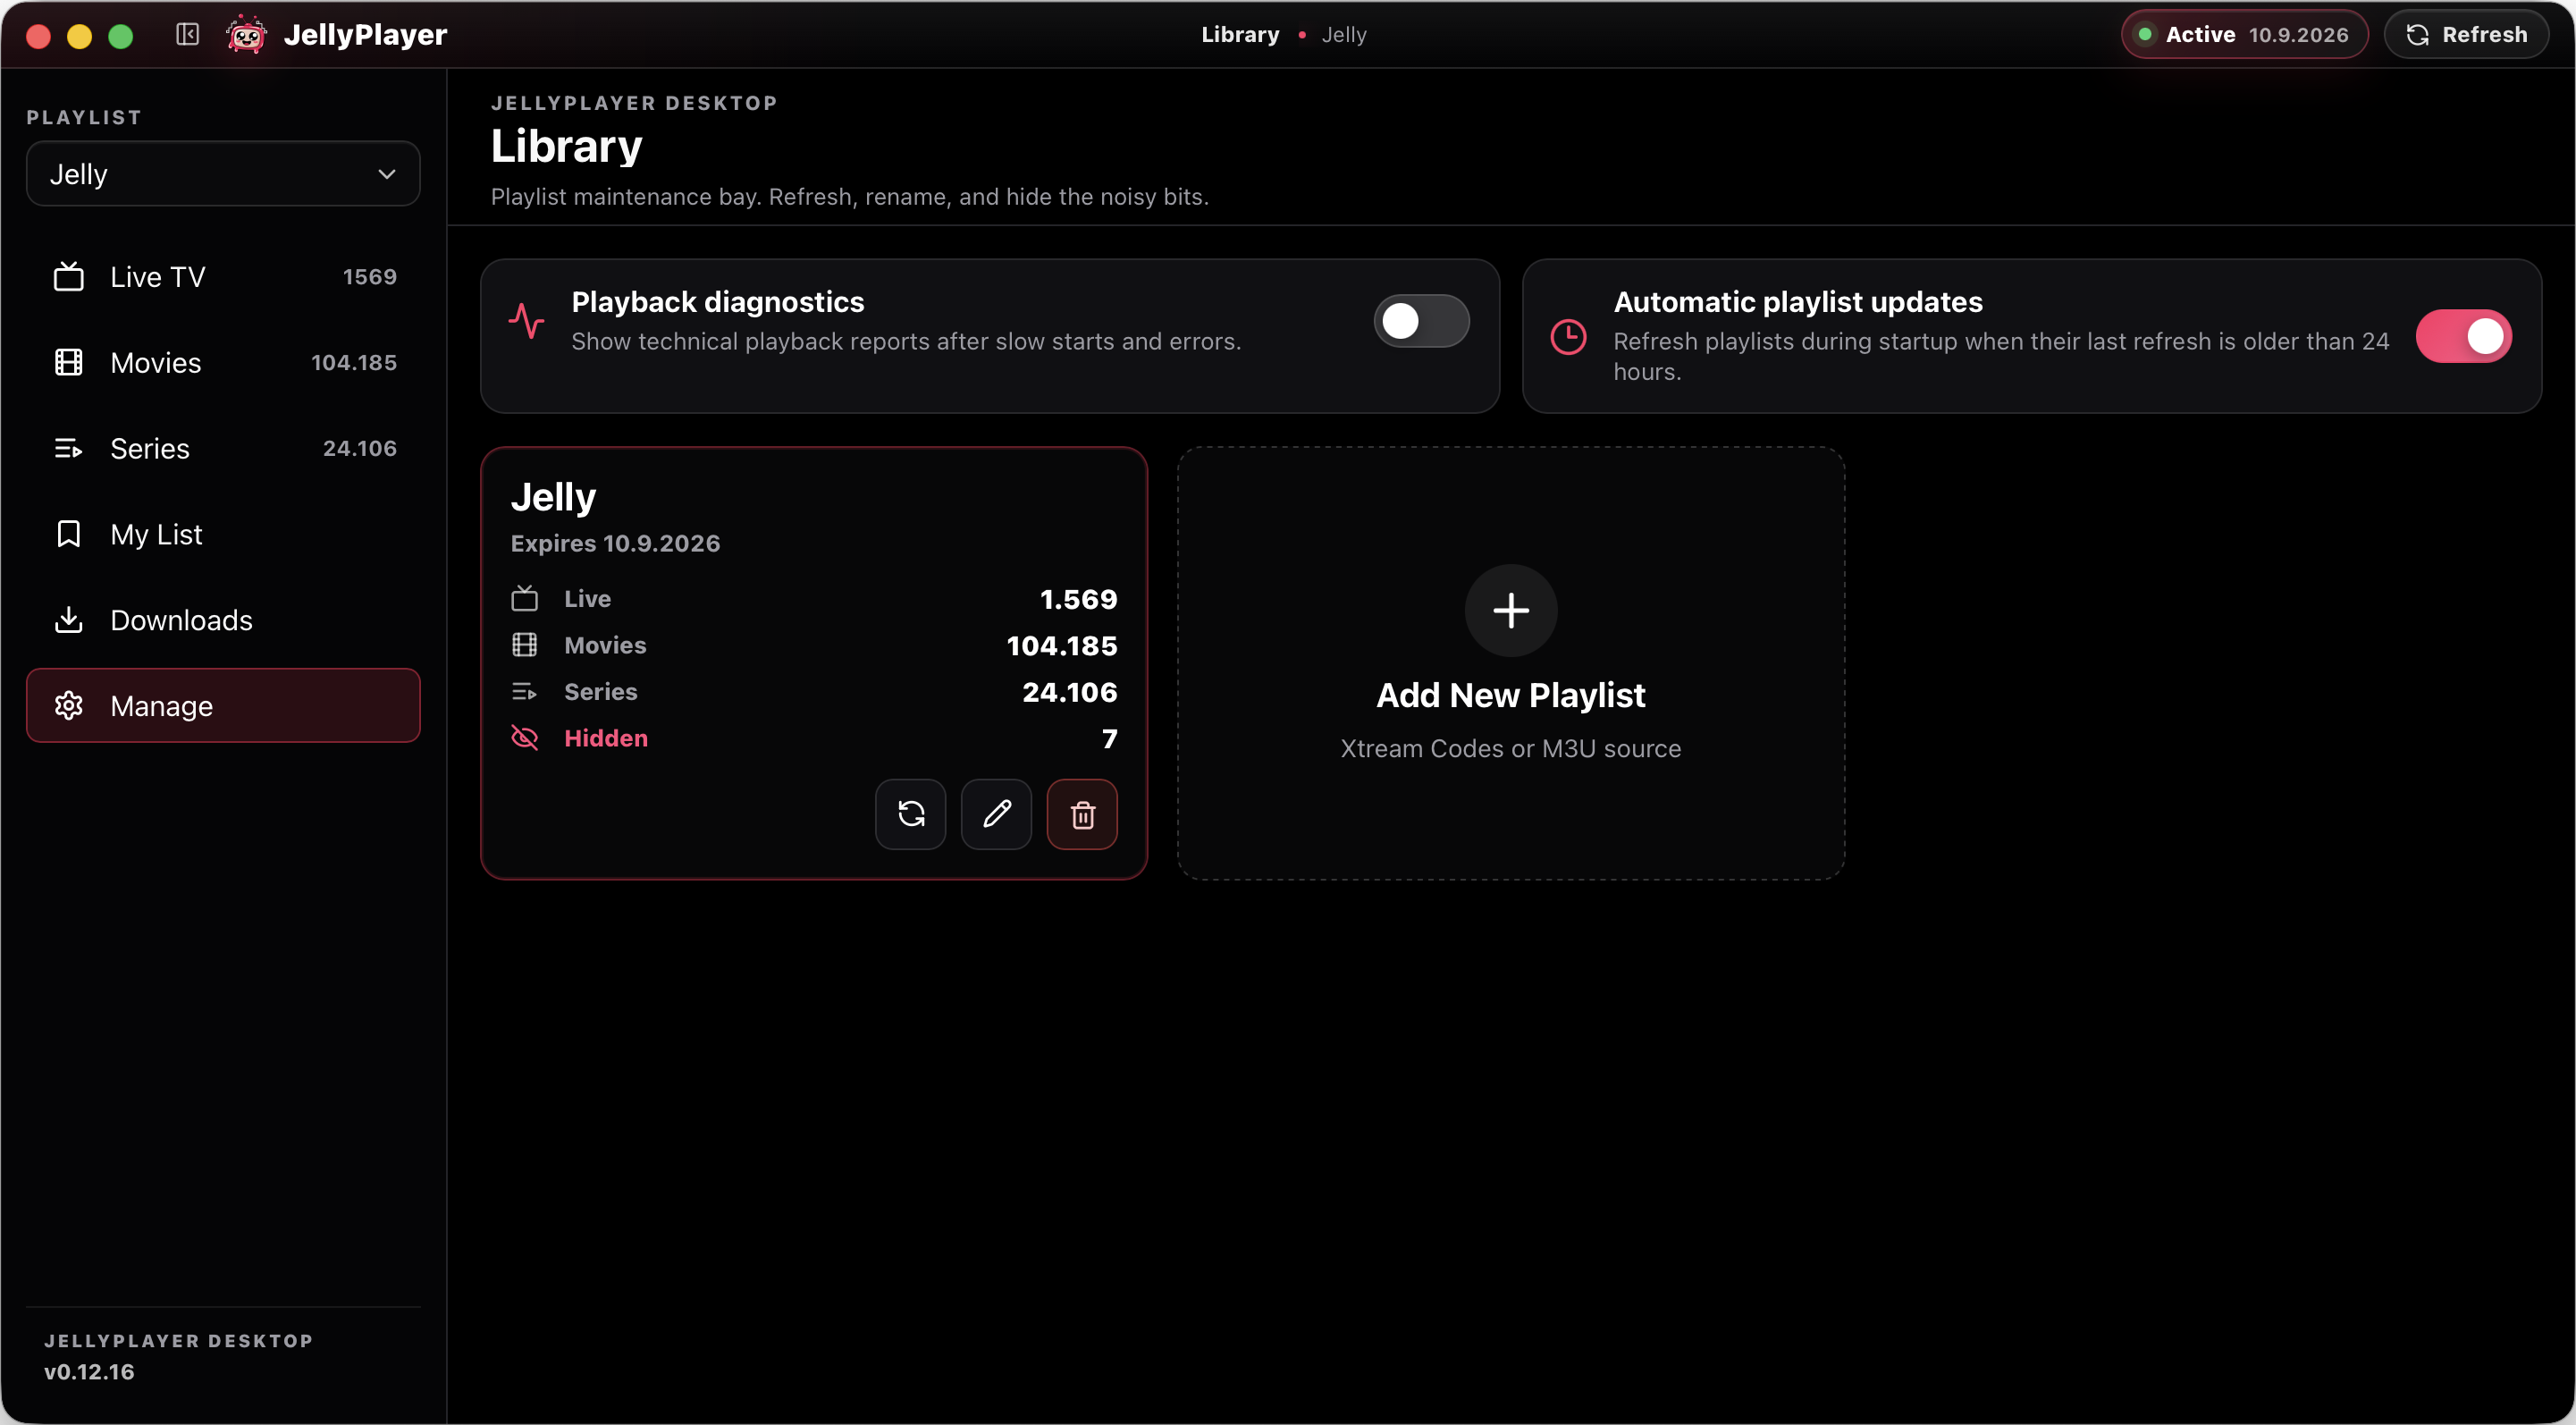The height and width of the screenshot is (1425, 2576).
Task: Click the green active status dot
Action: click(x=2144, y=34)
